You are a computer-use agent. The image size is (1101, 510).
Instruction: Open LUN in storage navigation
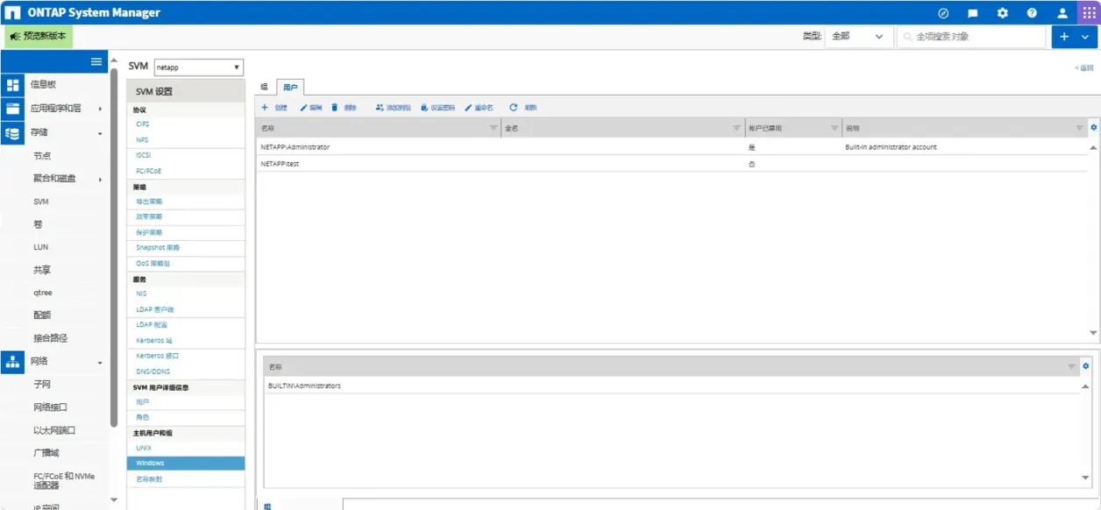tap(41, 247)
